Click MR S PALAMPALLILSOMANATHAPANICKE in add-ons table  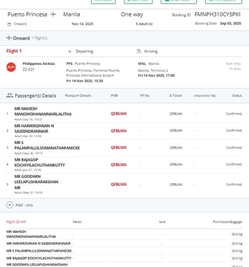click(39, 251)
